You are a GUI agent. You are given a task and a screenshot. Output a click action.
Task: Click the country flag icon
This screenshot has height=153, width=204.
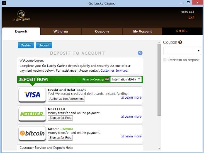click(107, 79)
